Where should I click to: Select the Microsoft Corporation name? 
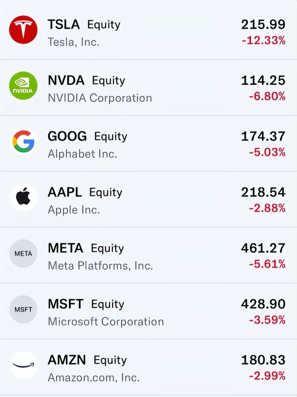(105, 322)
